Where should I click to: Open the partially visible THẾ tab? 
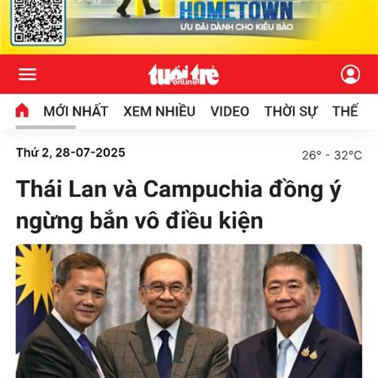point(345,111)
